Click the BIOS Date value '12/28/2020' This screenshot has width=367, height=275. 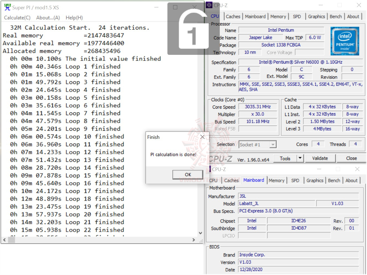click(298, 269)
